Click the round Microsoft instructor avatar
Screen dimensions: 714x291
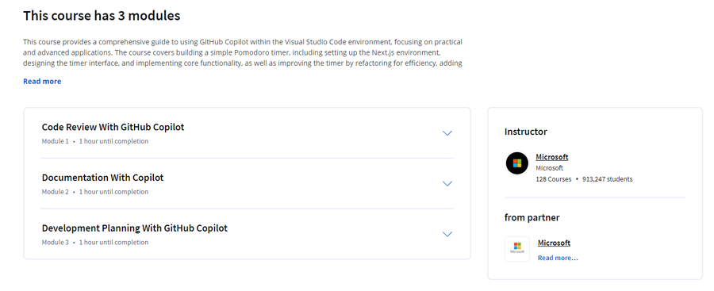[516, 163]
